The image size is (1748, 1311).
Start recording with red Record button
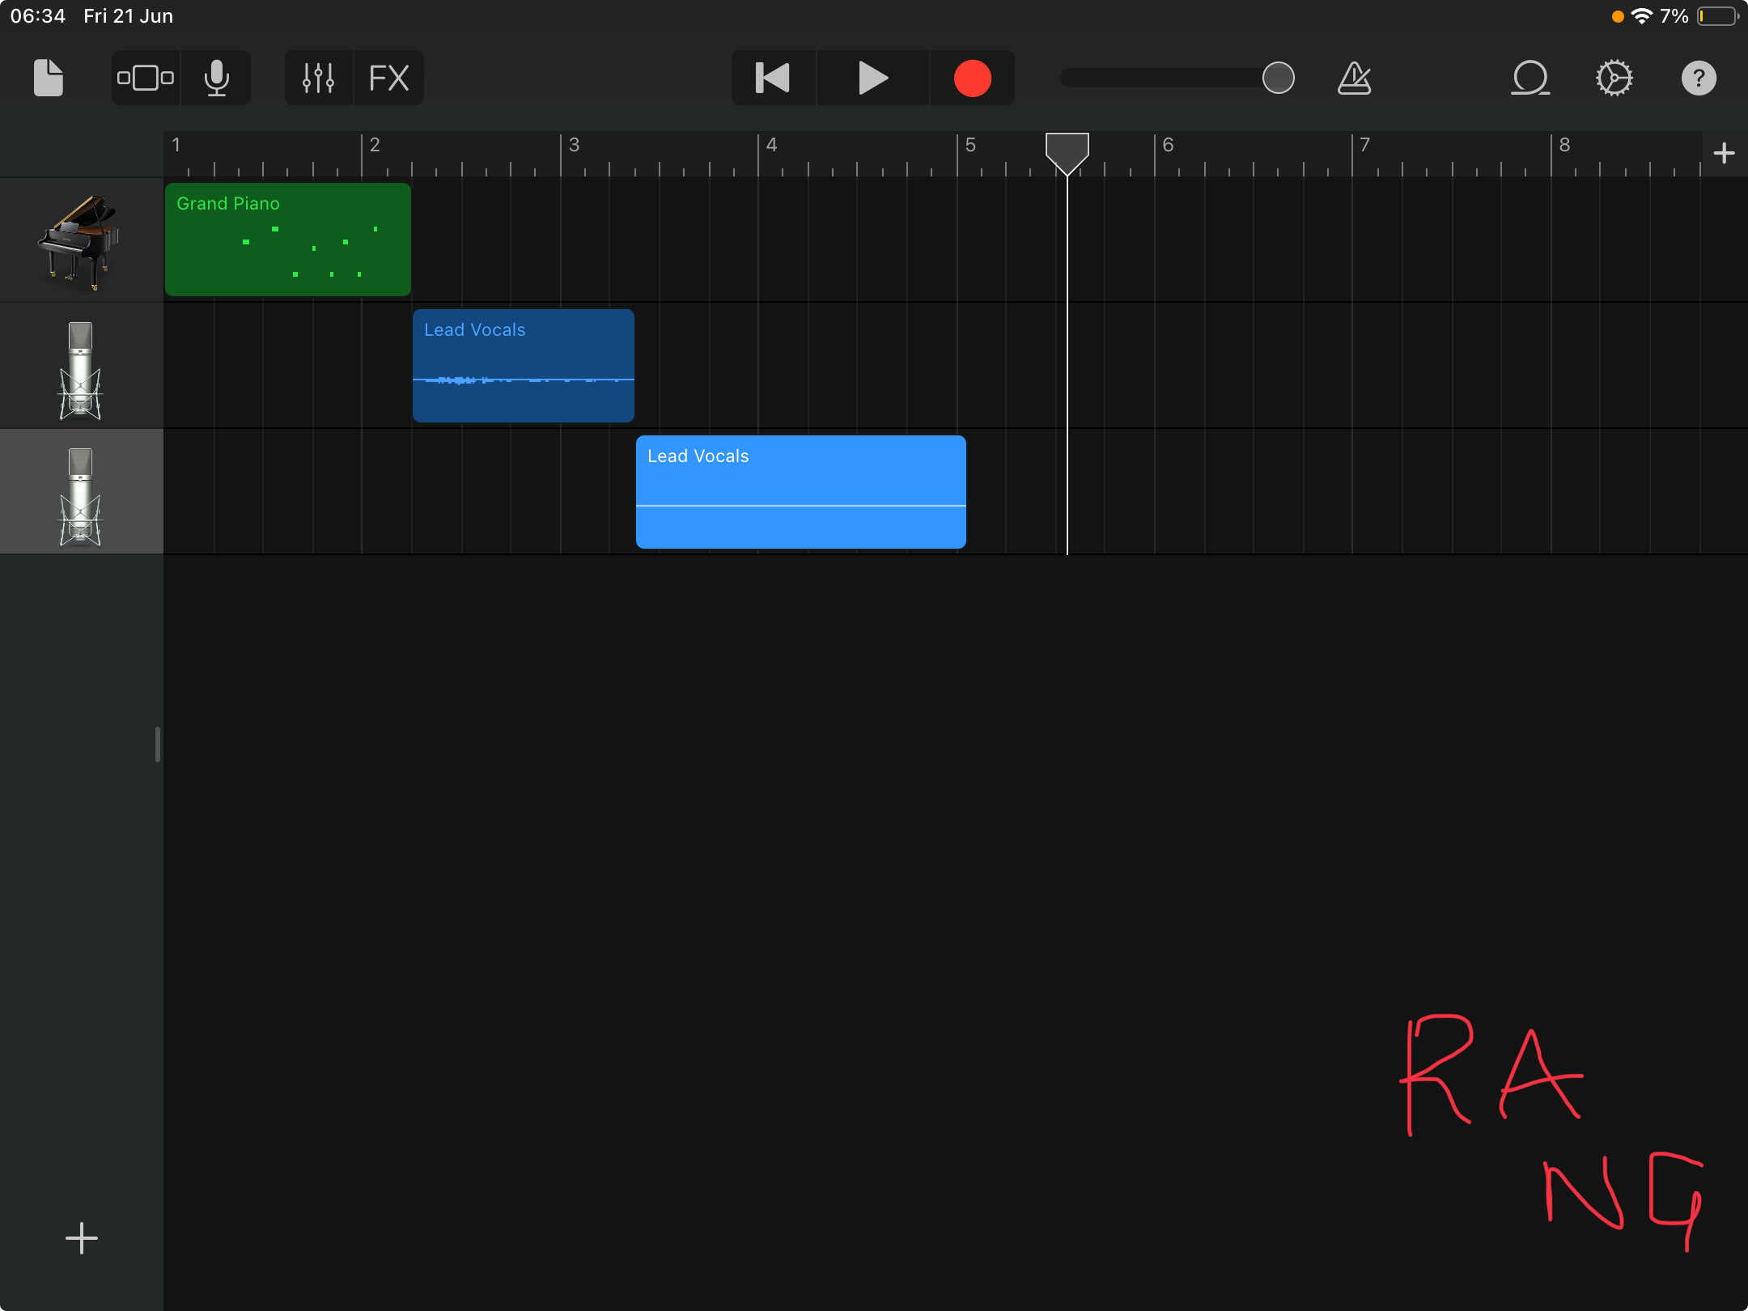click(x=972, y=78)
